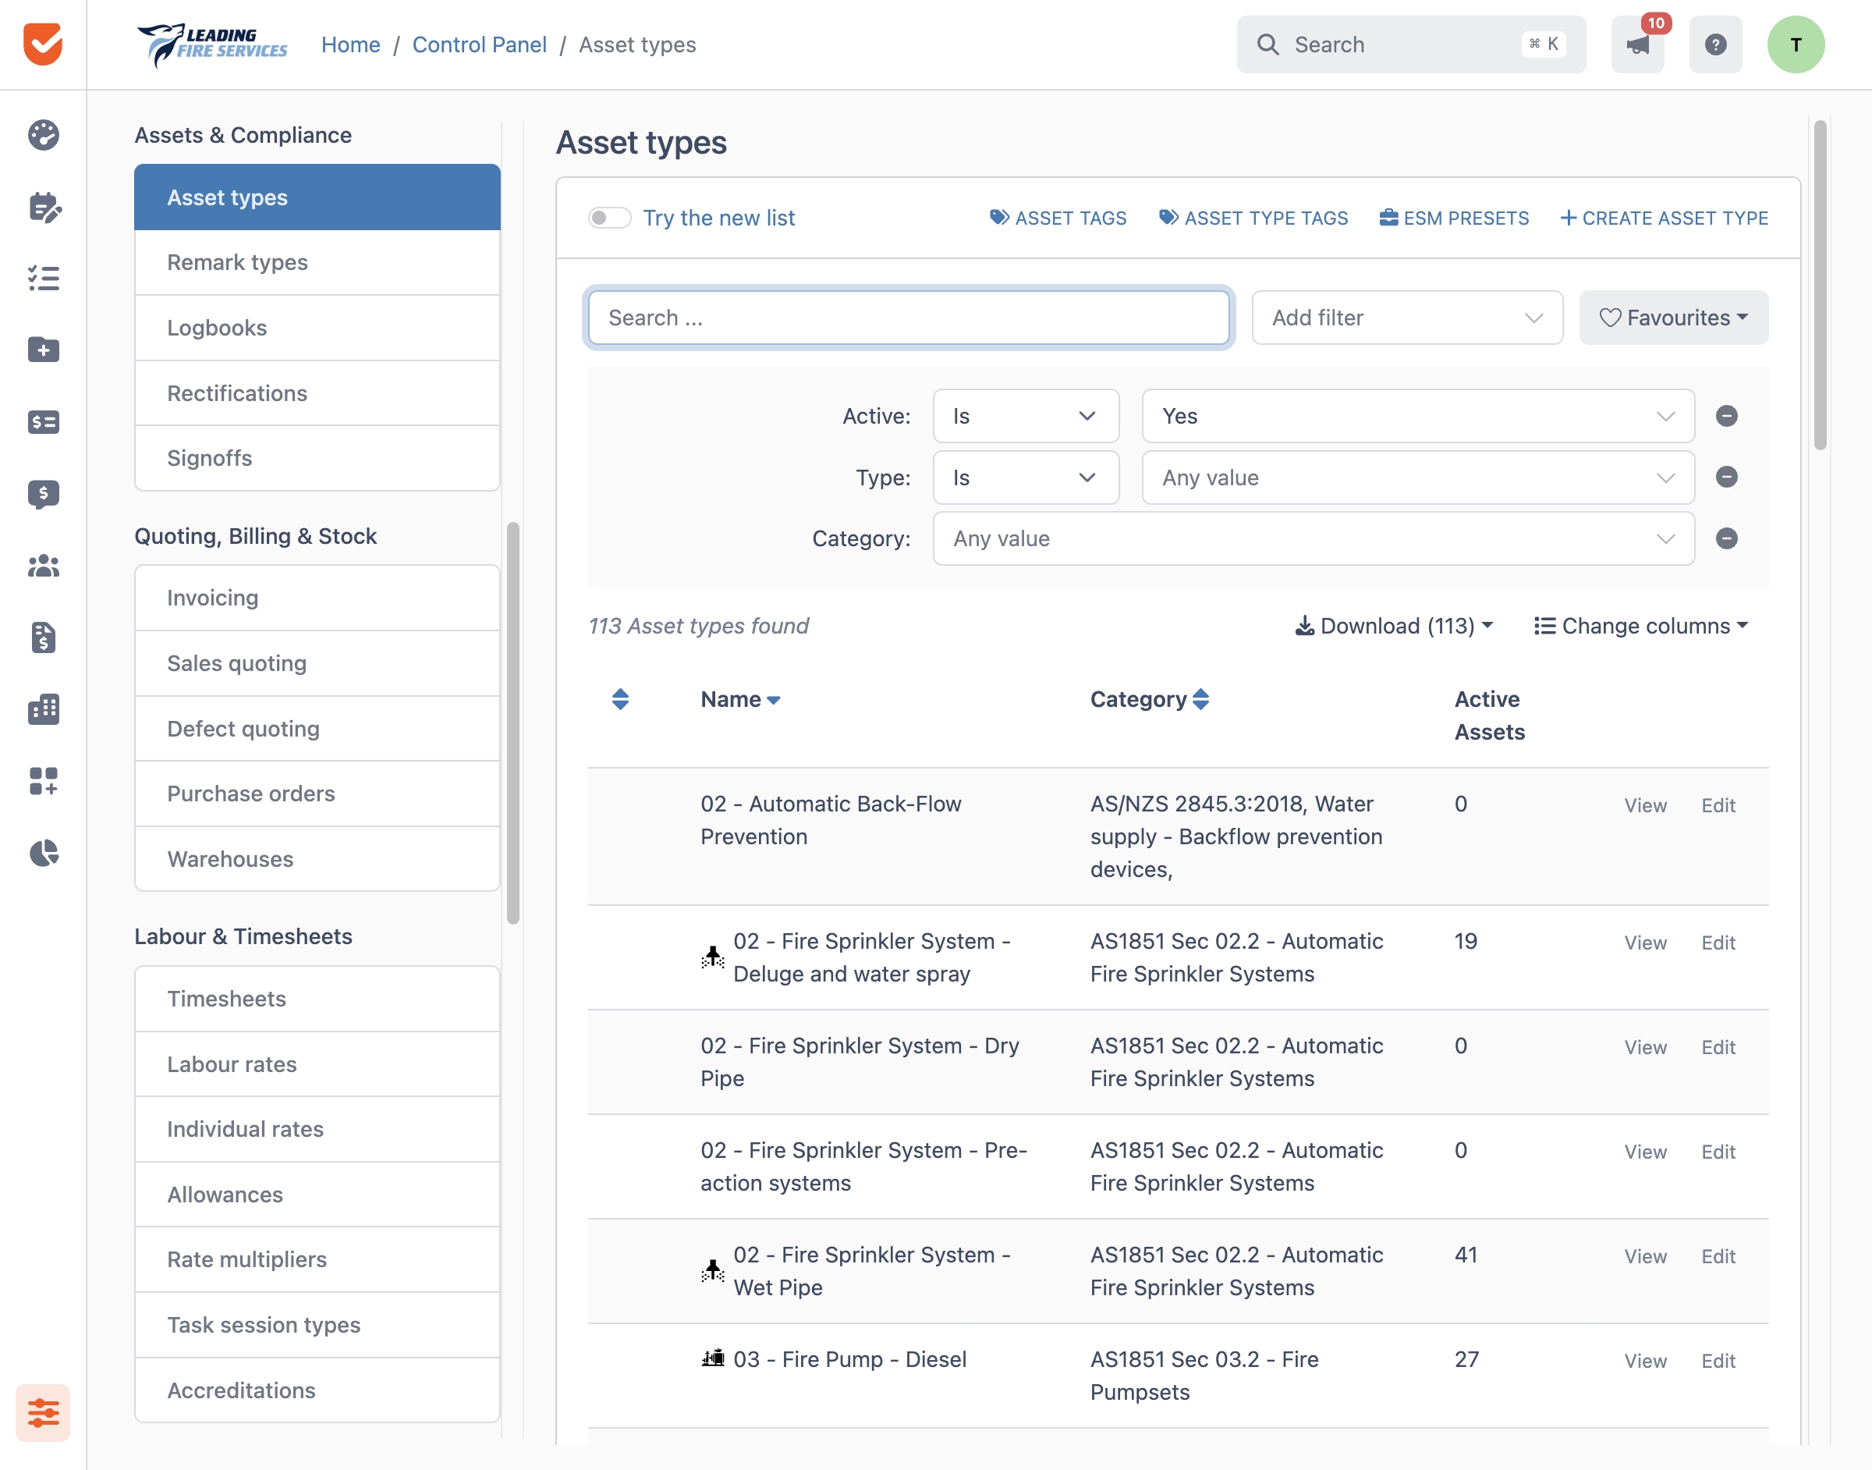
Task: Toggle the Try the new list switch
Action: pyautogui.click(x=610, y=218)
